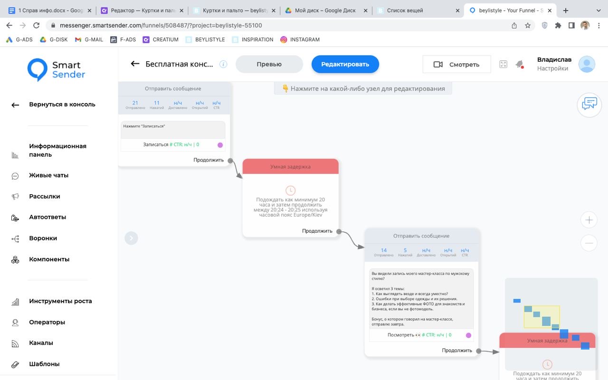Open Автоответы menu item
608x380 pixels.
click(47, 217)
